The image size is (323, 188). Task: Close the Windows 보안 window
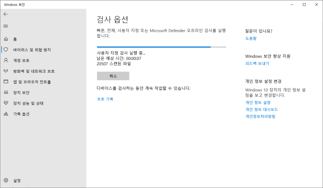pos(317,5)
